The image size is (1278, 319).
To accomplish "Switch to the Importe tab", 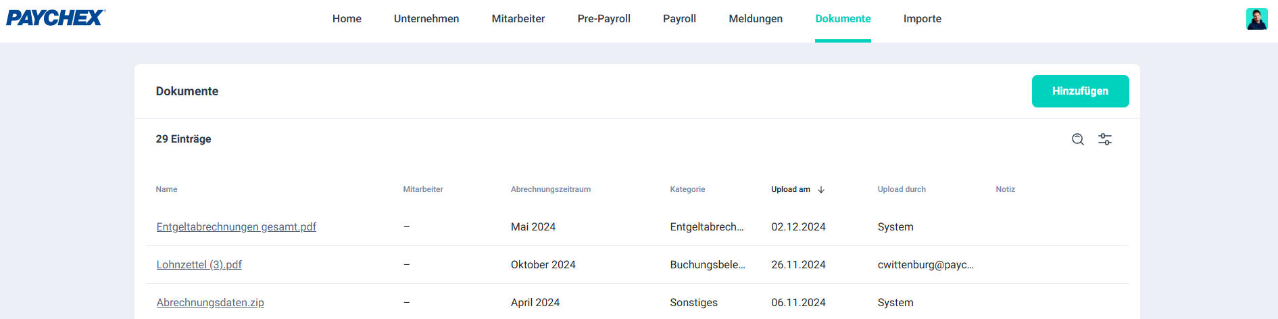I will click(923, 19).
